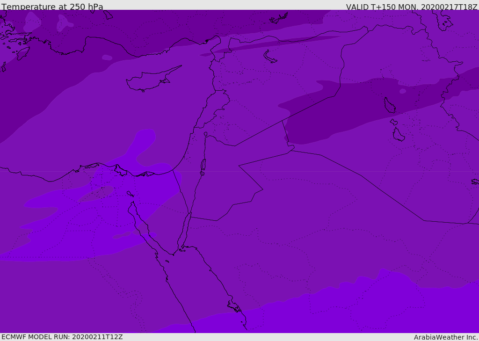Select the 'Temperature at 250 hPa' title
This screenshot has height=341, width=479.
52,7
